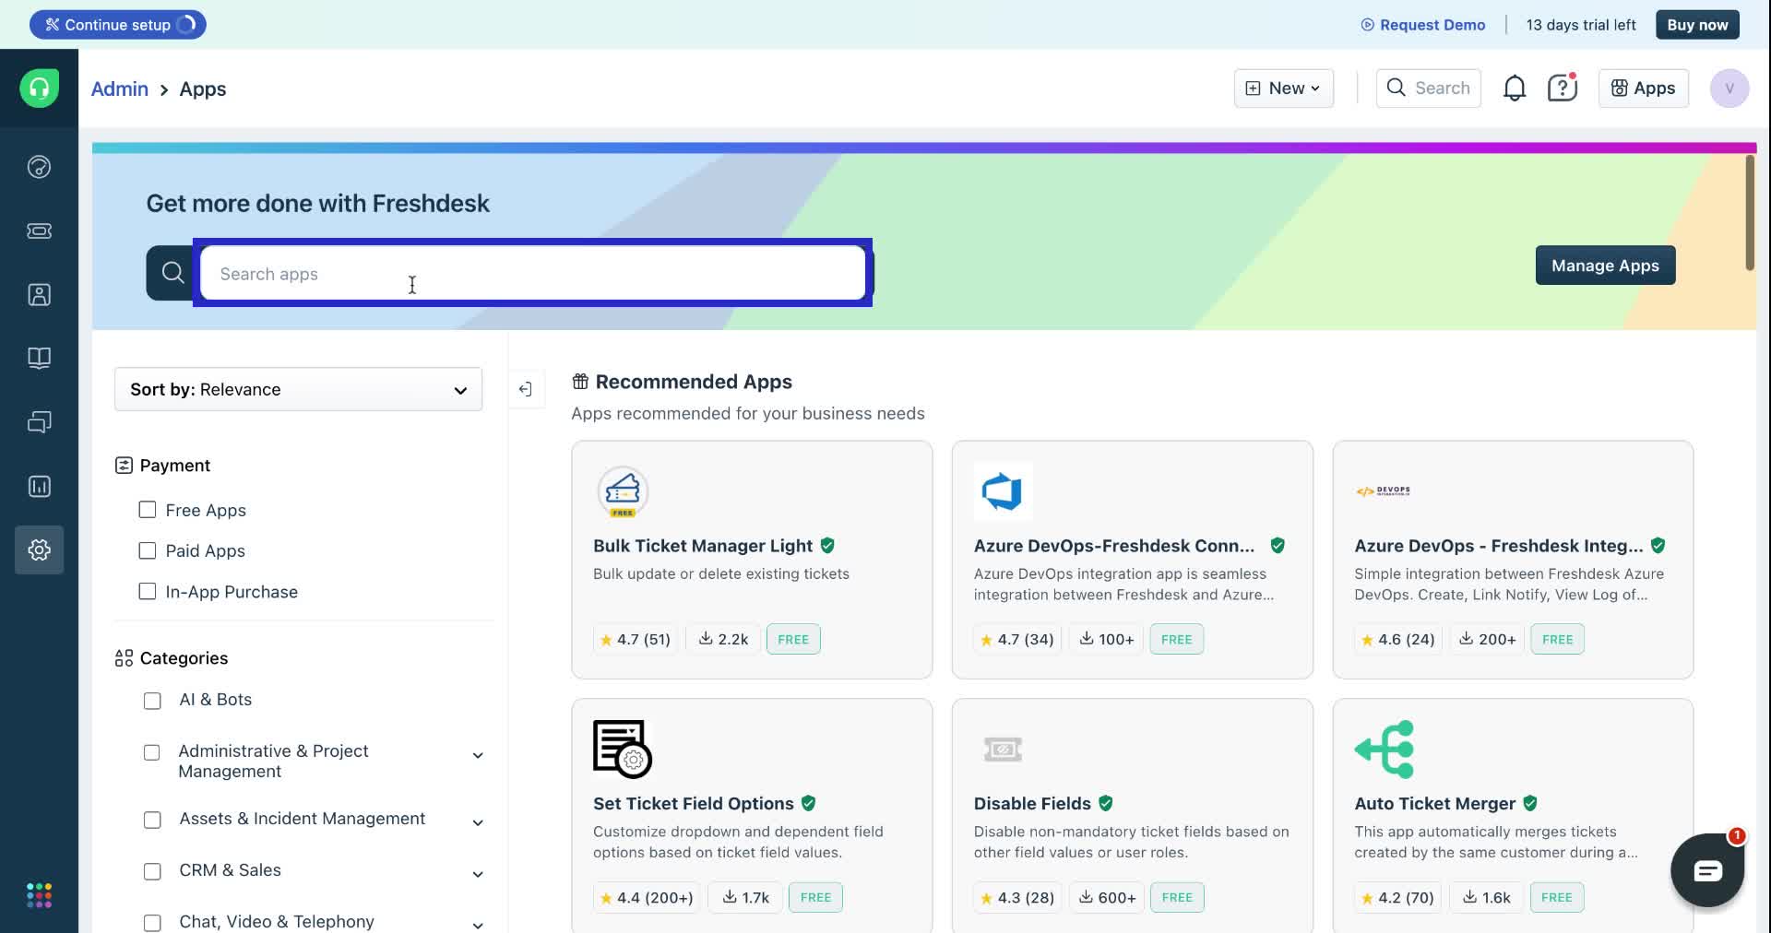1771x933 pixels.
Task: Open the Analytics chart icon in sidebar
Action: tap(39, 486)
